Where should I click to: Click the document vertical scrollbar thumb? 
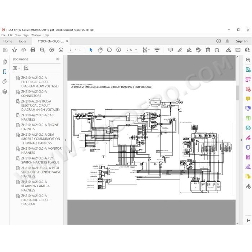tap(237, 93)
